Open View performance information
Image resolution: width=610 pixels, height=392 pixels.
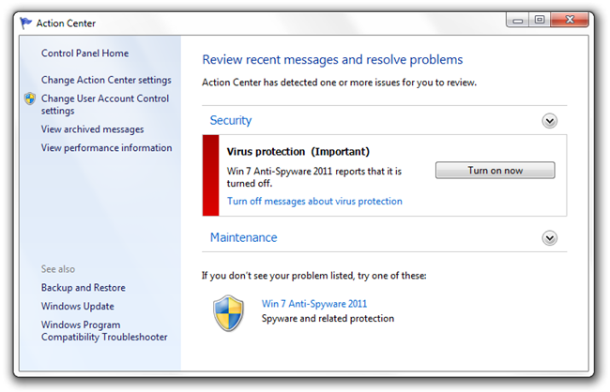click(107, 148)
